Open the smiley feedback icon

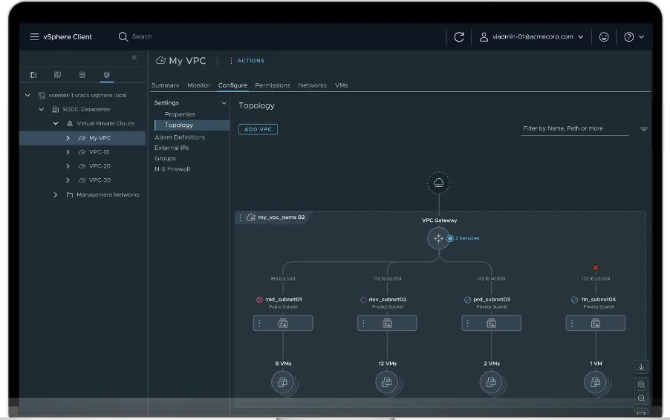coord(604,36)
